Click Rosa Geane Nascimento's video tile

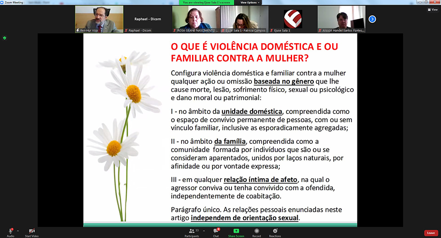pyautogui.click(x=196, y=19)
